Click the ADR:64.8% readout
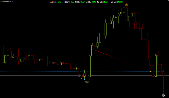 [55, 2]
